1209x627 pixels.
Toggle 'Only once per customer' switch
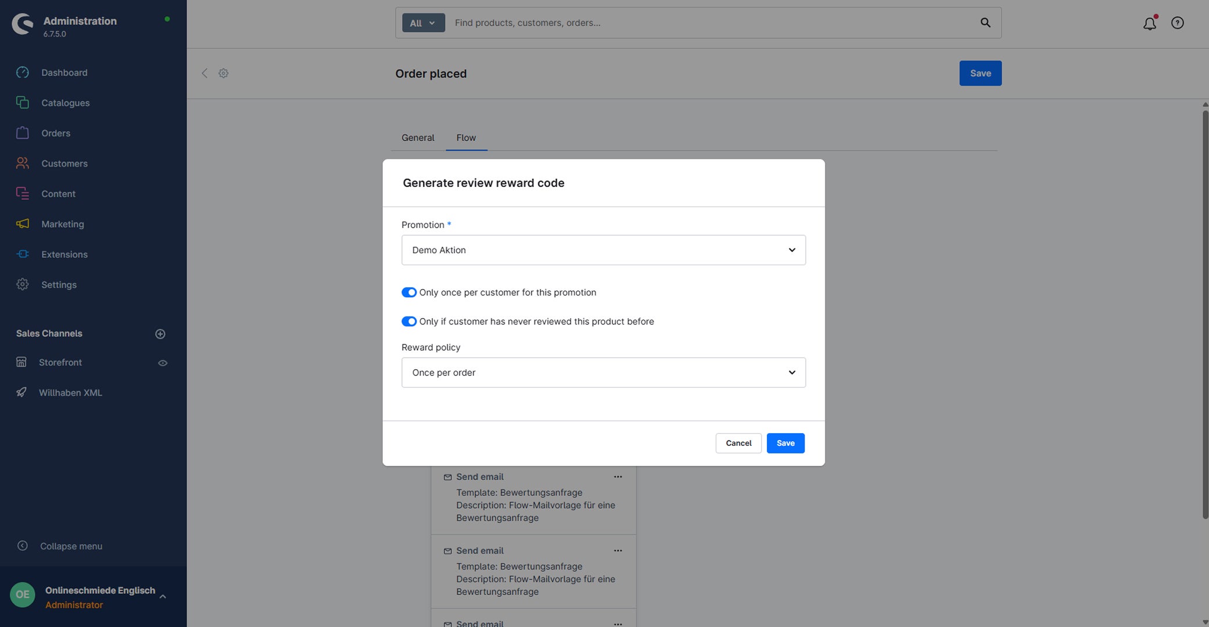409,293
